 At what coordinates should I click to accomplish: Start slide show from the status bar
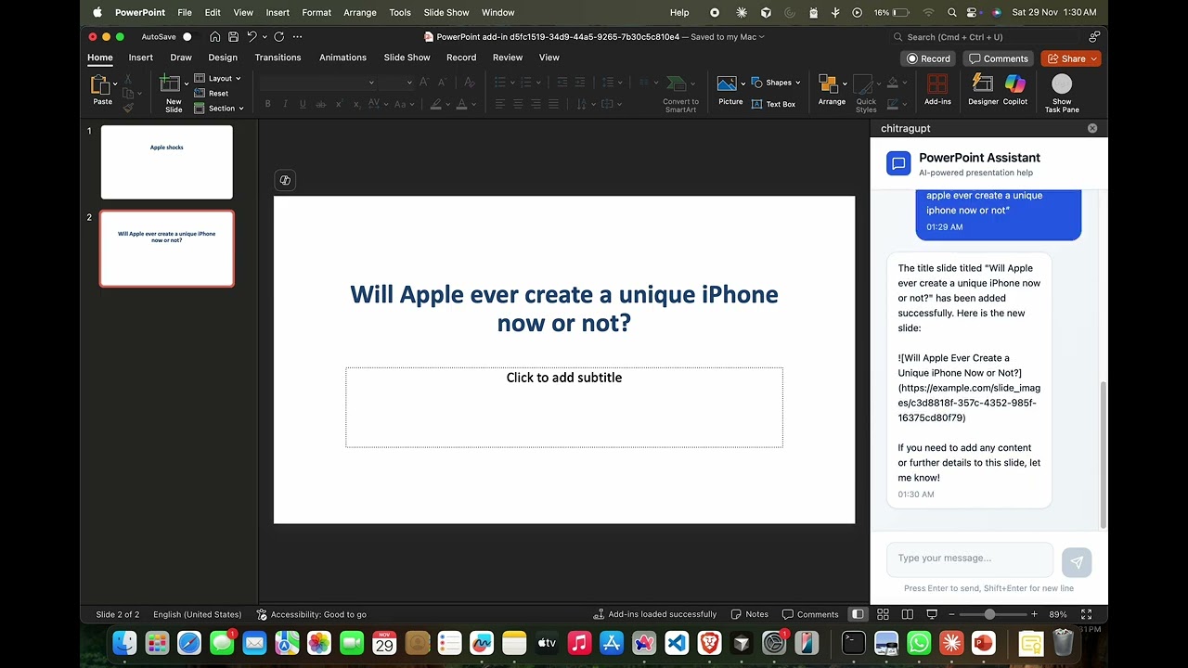pyautogui.click(x=932, y=614)
